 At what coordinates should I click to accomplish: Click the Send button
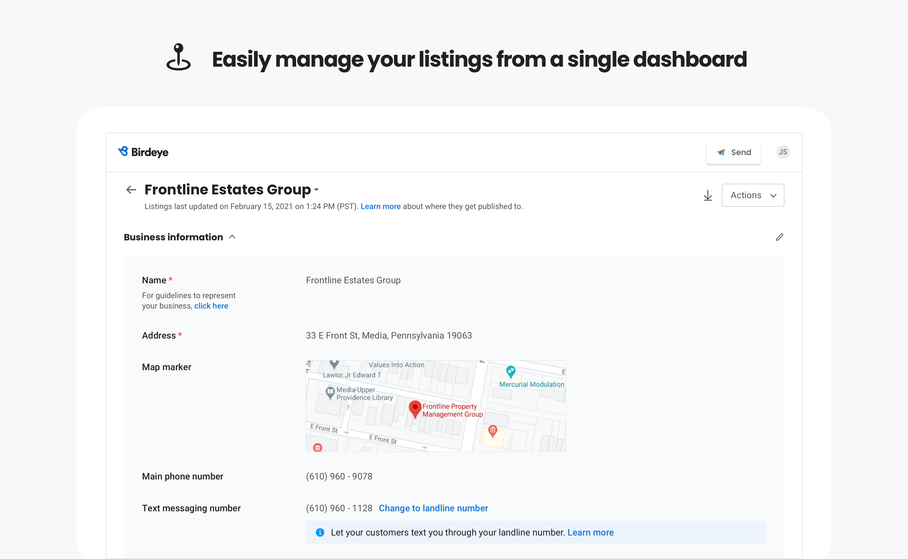733,152
